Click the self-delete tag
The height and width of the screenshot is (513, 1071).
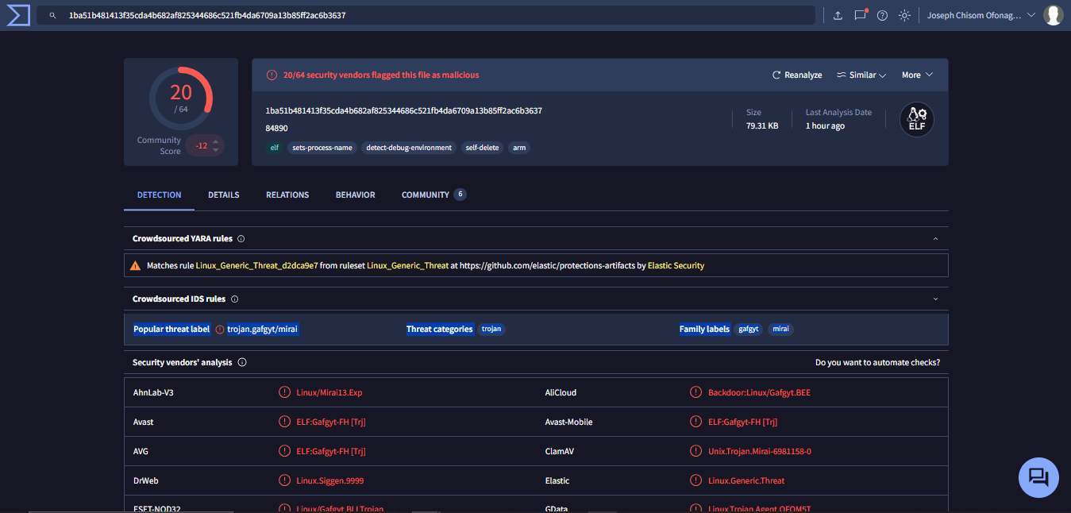483,148
